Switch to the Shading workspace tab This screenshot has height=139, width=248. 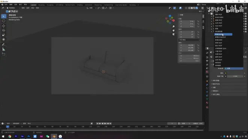click(80, 5)
